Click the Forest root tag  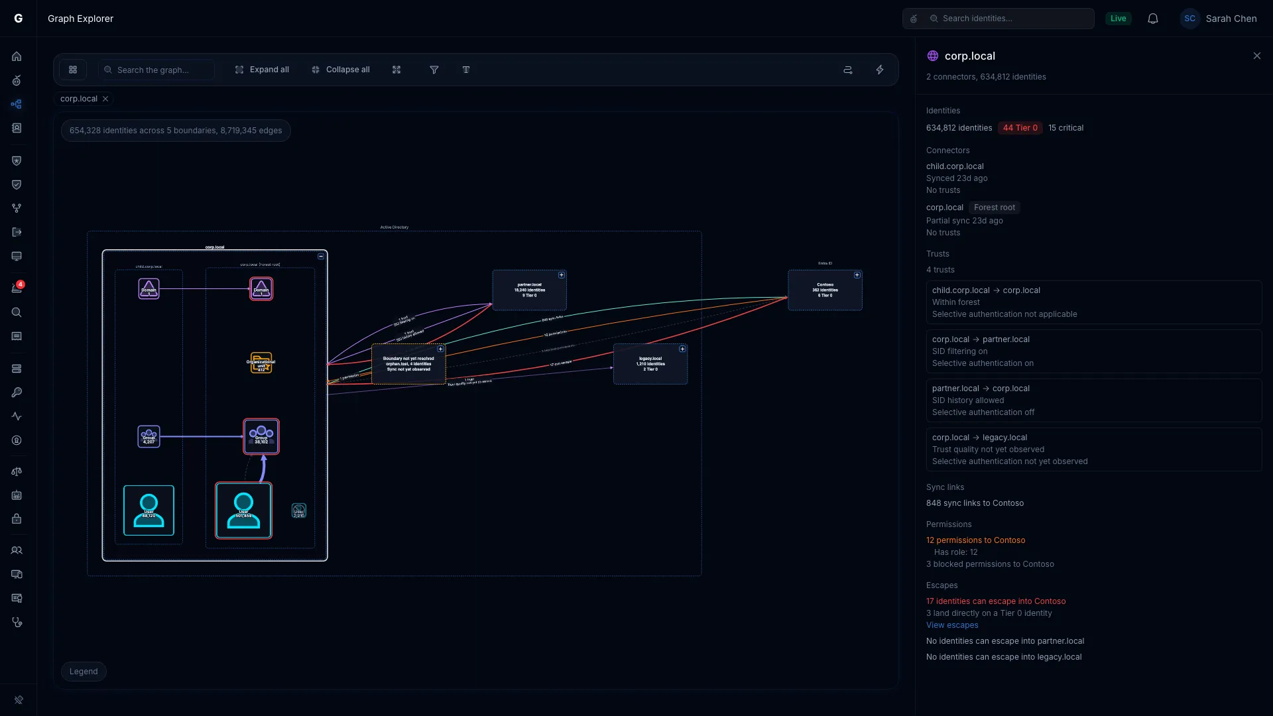coord(994,208)
